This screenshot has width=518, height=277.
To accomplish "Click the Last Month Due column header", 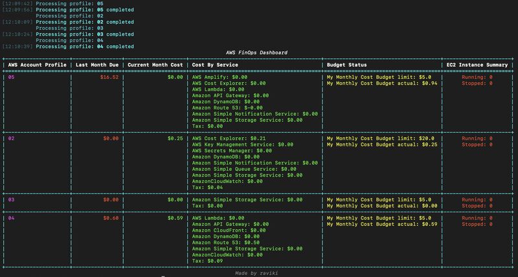I will (96, 65).
